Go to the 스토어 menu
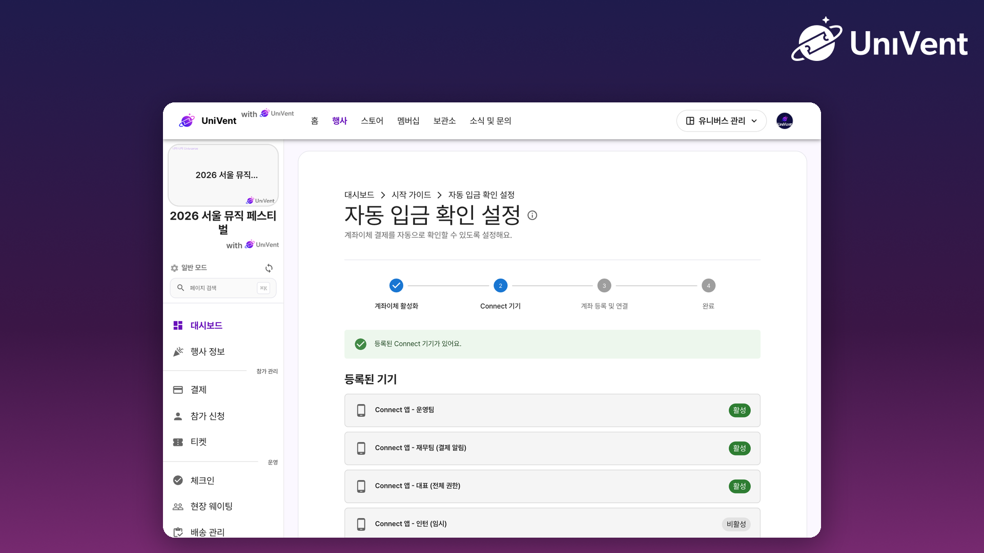 pos(372,121)
